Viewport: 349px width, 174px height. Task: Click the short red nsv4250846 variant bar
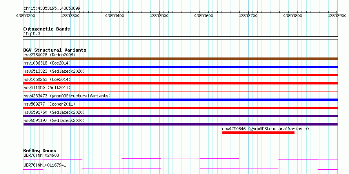tap(258, 133)
